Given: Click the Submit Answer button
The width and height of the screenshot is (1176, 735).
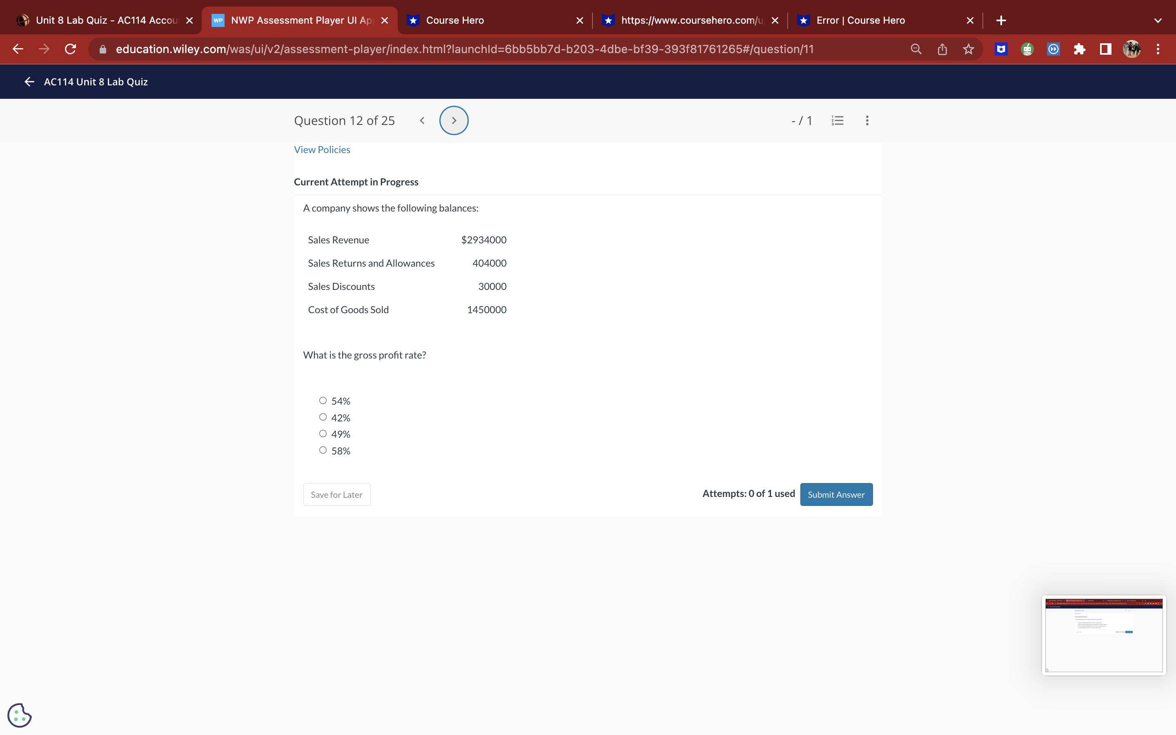Looking at the screenshot, I should click(x=836, y=494).
